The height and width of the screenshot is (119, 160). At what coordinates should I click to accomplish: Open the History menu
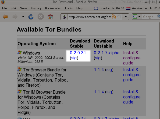coord(36,8)
